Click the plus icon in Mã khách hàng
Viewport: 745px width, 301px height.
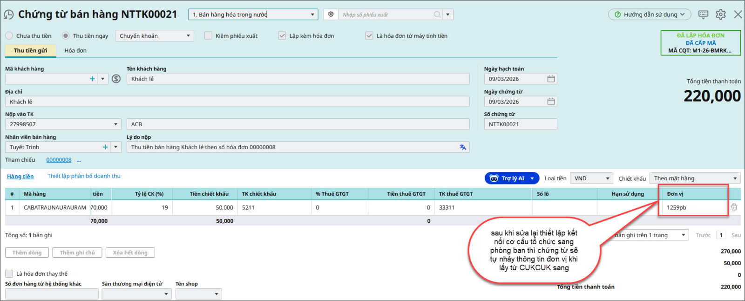(x=92, y=79)
